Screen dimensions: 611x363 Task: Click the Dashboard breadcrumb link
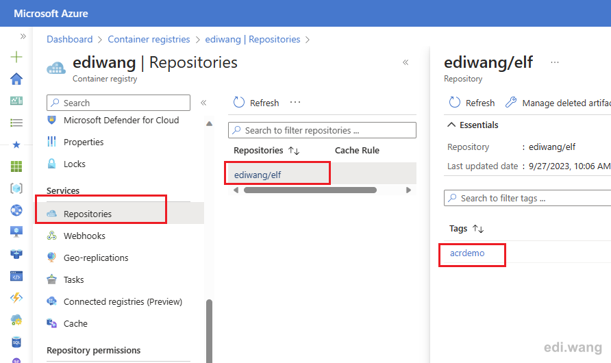pos(70,39)
